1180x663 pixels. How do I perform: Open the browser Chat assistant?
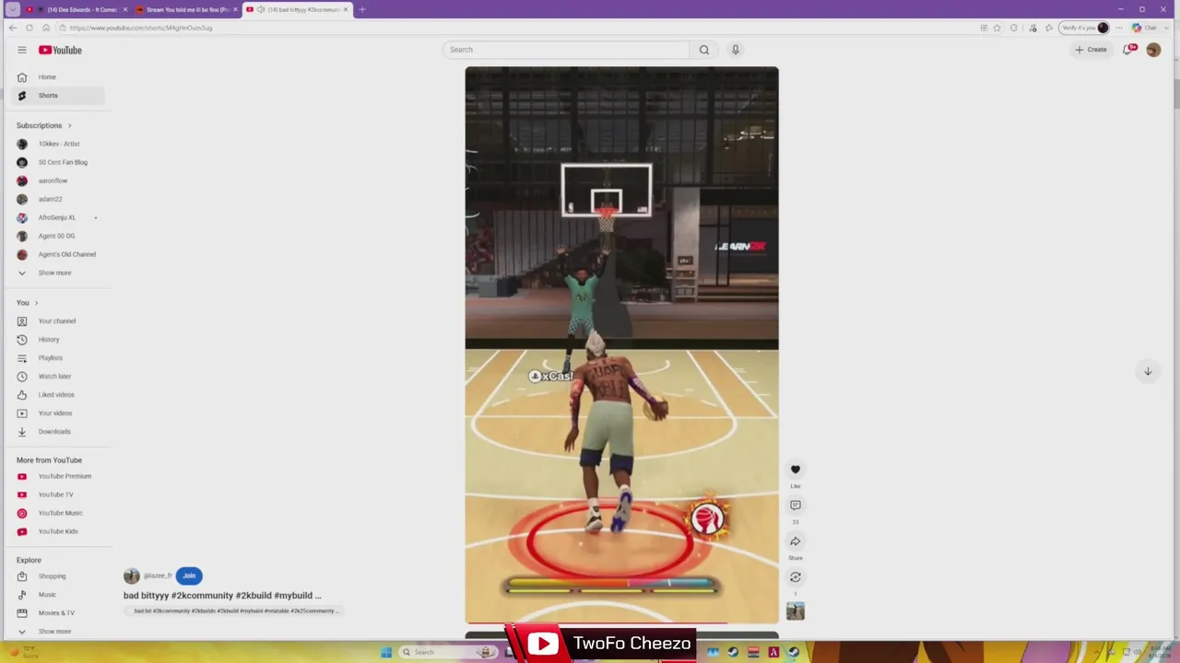pyautogui.click(x=1144, y=28)
